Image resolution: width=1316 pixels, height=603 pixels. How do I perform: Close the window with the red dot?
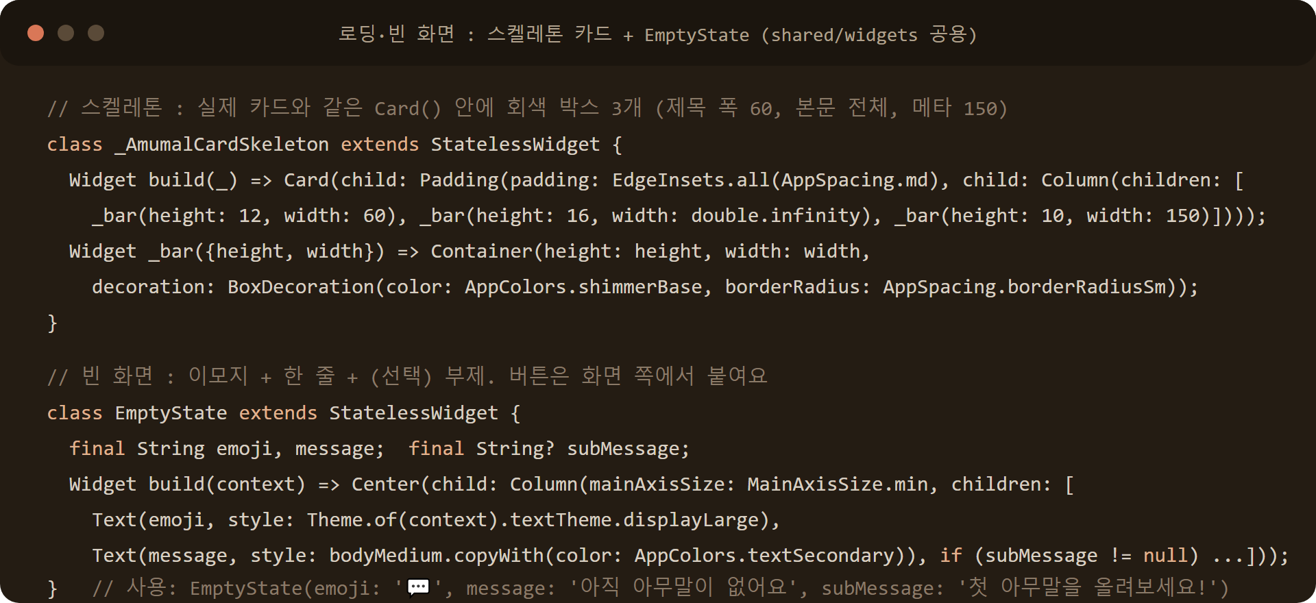pos(36,33)
